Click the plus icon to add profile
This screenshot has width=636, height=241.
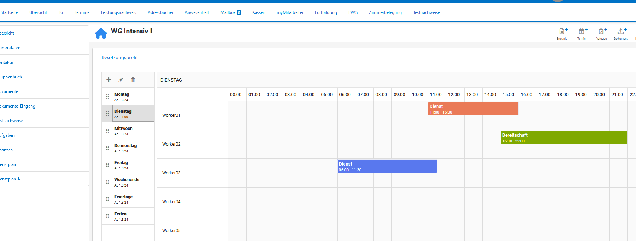click(109, 80)
